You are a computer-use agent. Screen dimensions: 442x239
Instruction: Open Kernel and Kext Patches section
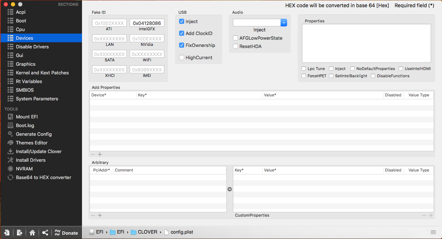41,73
